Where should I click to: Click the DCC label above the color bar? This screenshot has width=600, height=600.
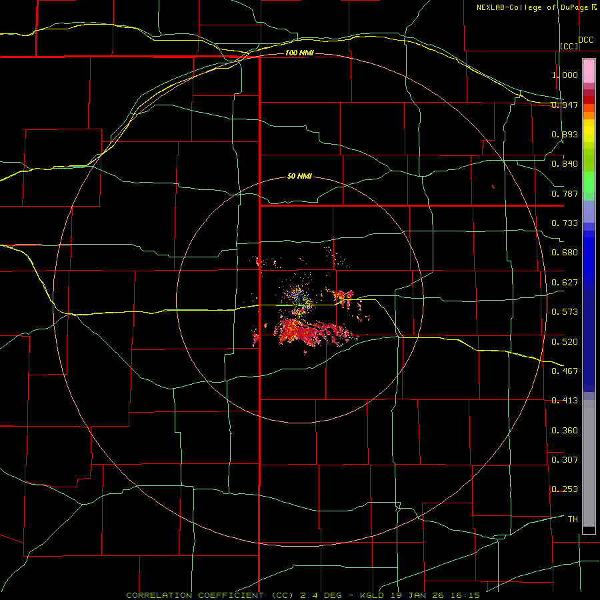586,40
